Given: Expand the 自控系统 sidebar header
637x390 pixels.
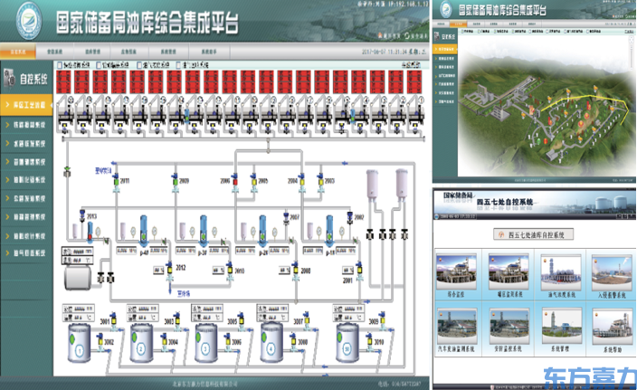Looking at the screenshot, I should point(27,81).
